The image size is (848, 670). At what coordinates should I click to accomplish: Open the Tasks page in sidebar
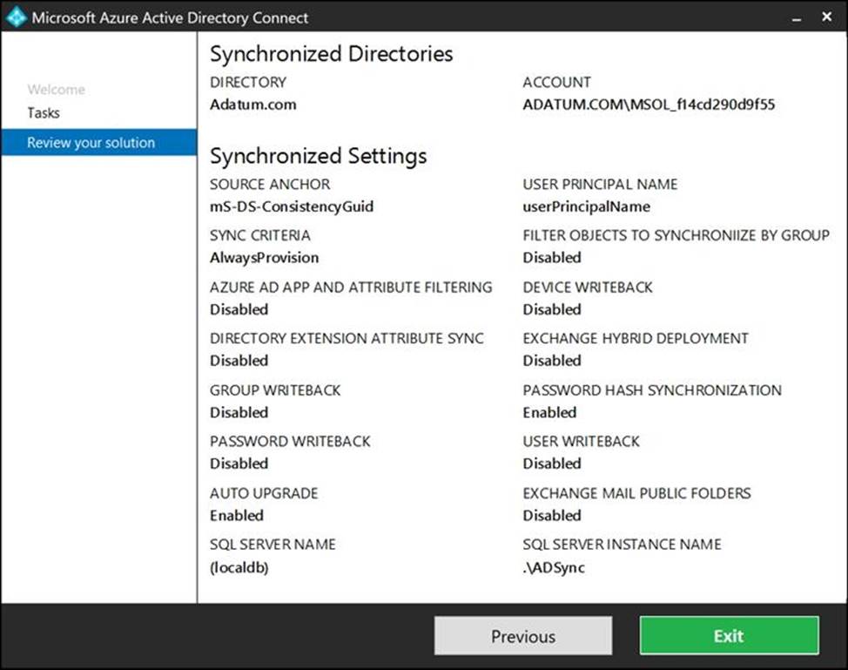(44, 112)
